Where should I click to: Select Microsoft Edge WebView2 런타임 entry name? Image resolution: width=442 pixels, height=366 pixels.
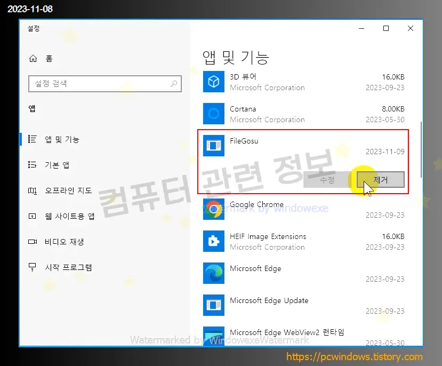[x=287, y=332]
